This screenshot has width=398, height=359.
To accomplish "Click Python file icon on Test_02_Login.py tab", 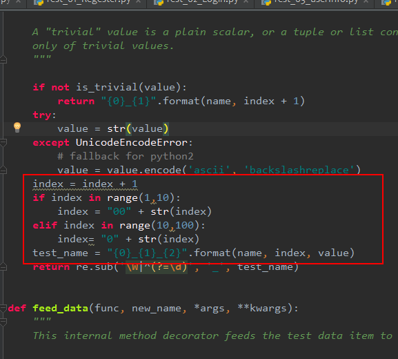I will point(159,2).
